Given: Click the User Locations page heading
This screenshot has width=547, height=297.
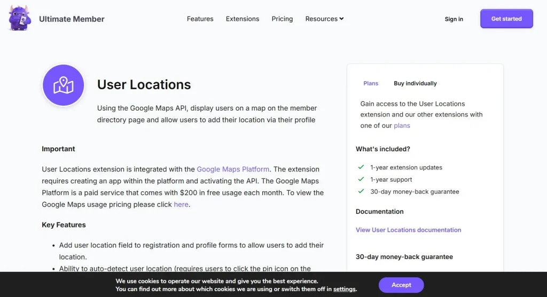Looking at the screenshot, I should 144,85.
